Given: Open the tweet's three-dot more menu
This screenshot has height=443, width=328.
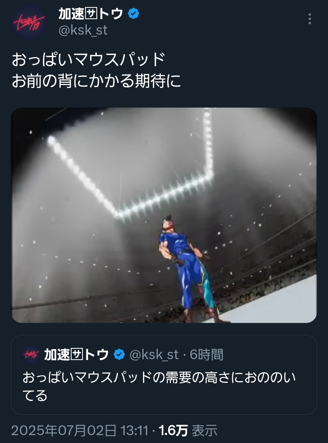Looking at the screenshot, I should tap(309, 19).
